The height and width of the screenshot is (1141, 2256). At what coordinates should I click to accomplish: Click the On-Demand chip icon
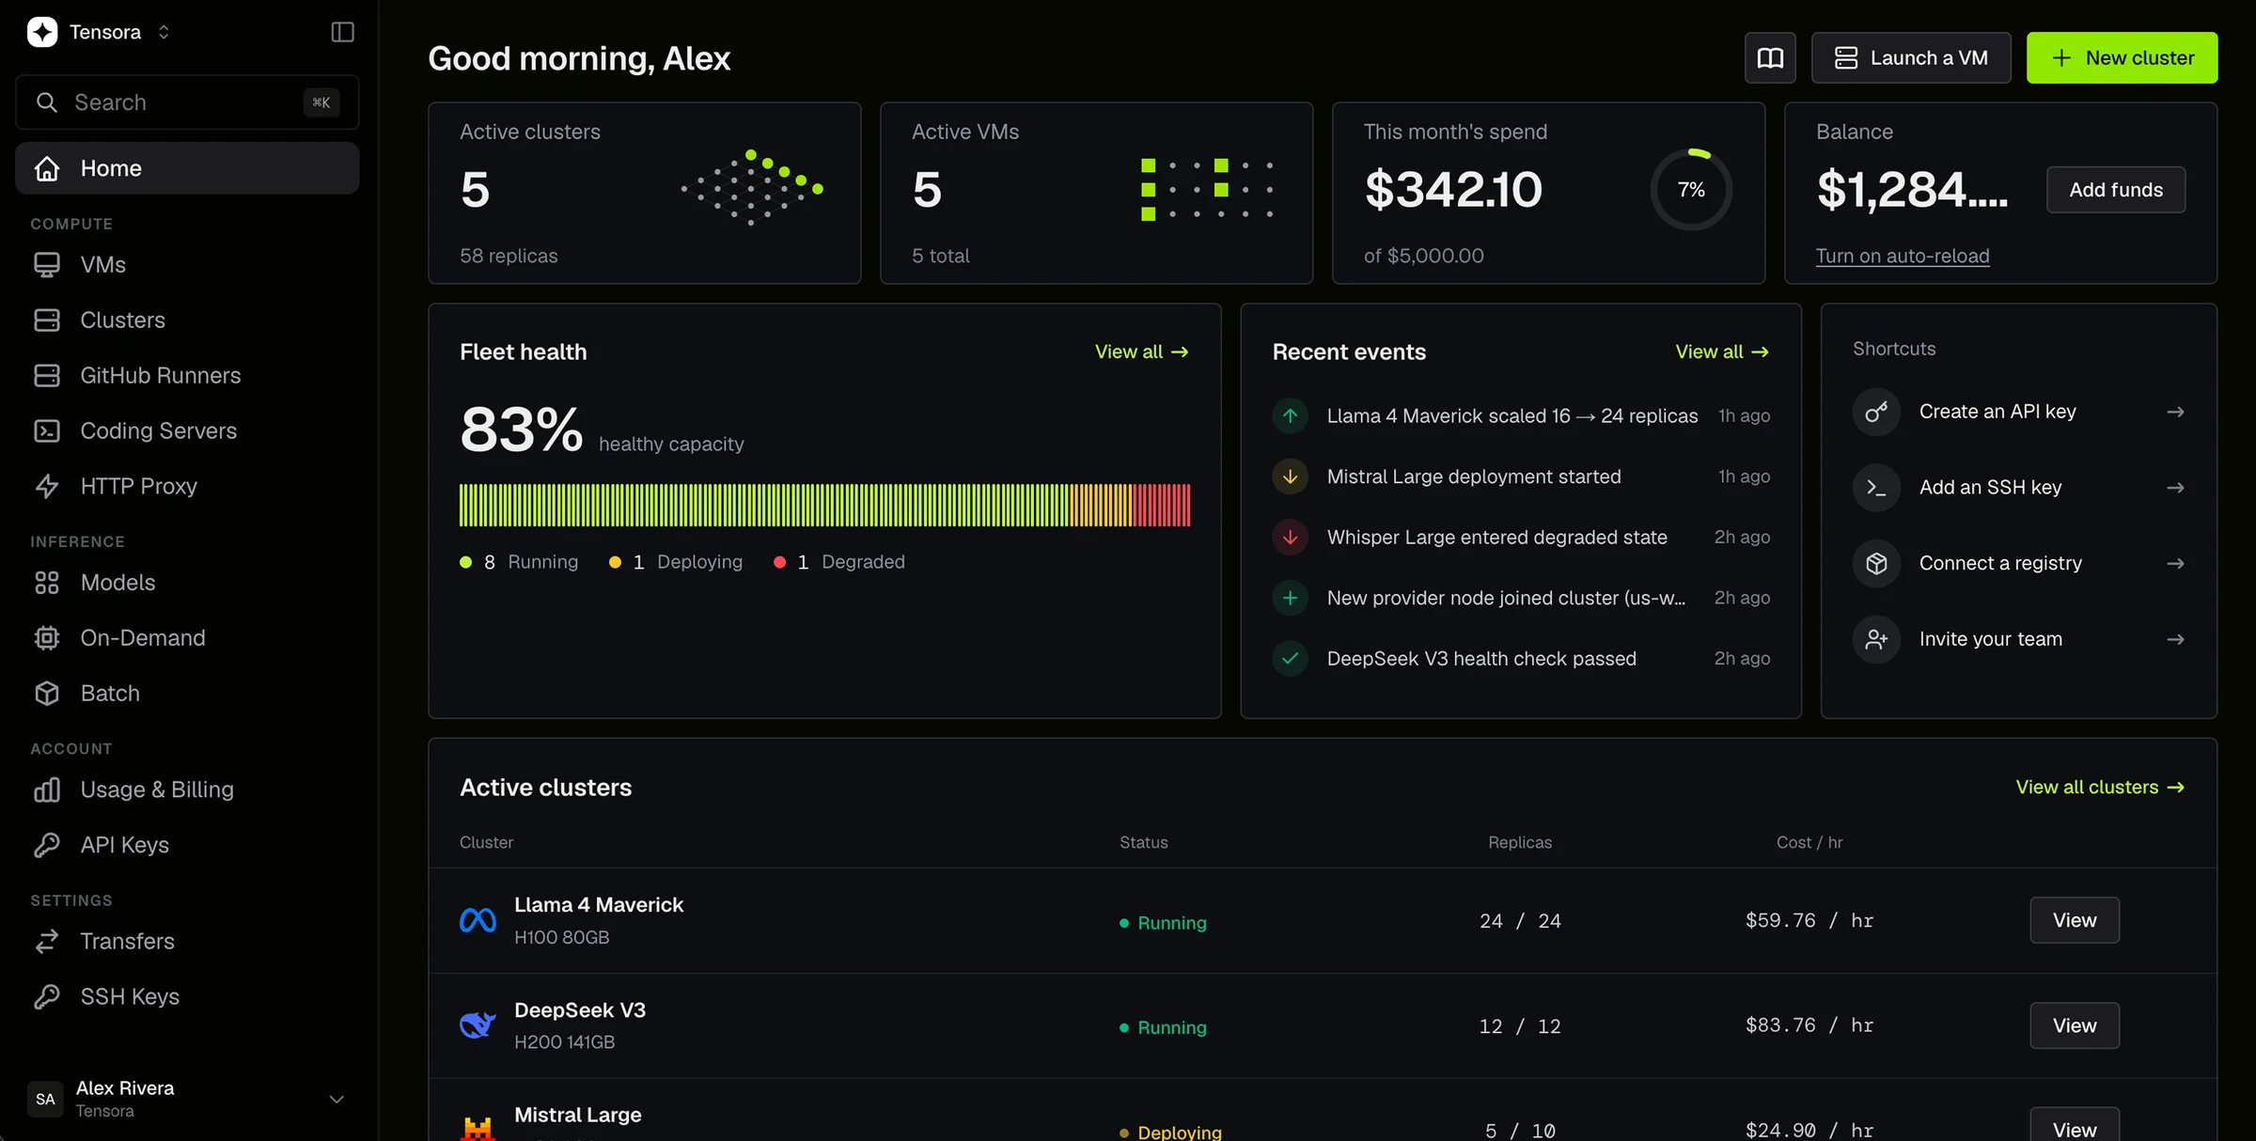click(47, 638)
